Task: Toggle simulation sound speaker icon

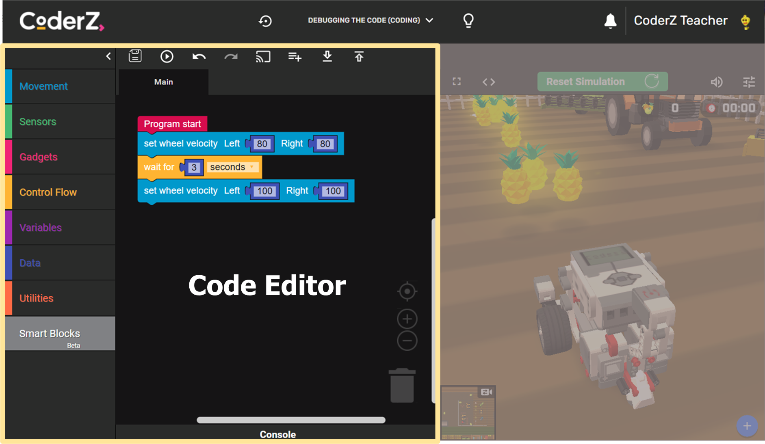Action: point(716,82)
